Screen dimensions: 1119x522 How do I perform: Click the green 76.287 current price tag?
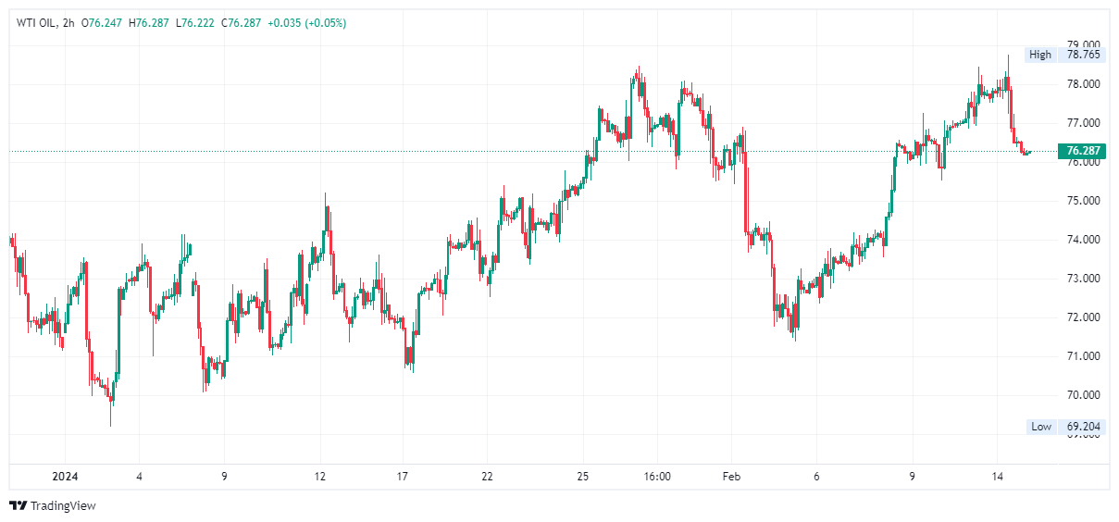1083,151
